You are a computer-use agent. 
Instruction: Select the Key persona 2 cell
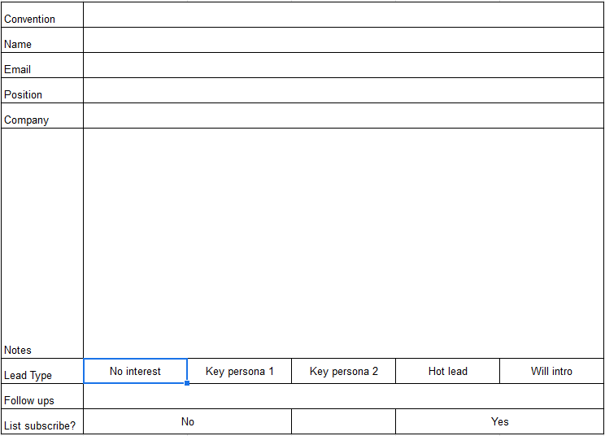(x=343, y=371)
